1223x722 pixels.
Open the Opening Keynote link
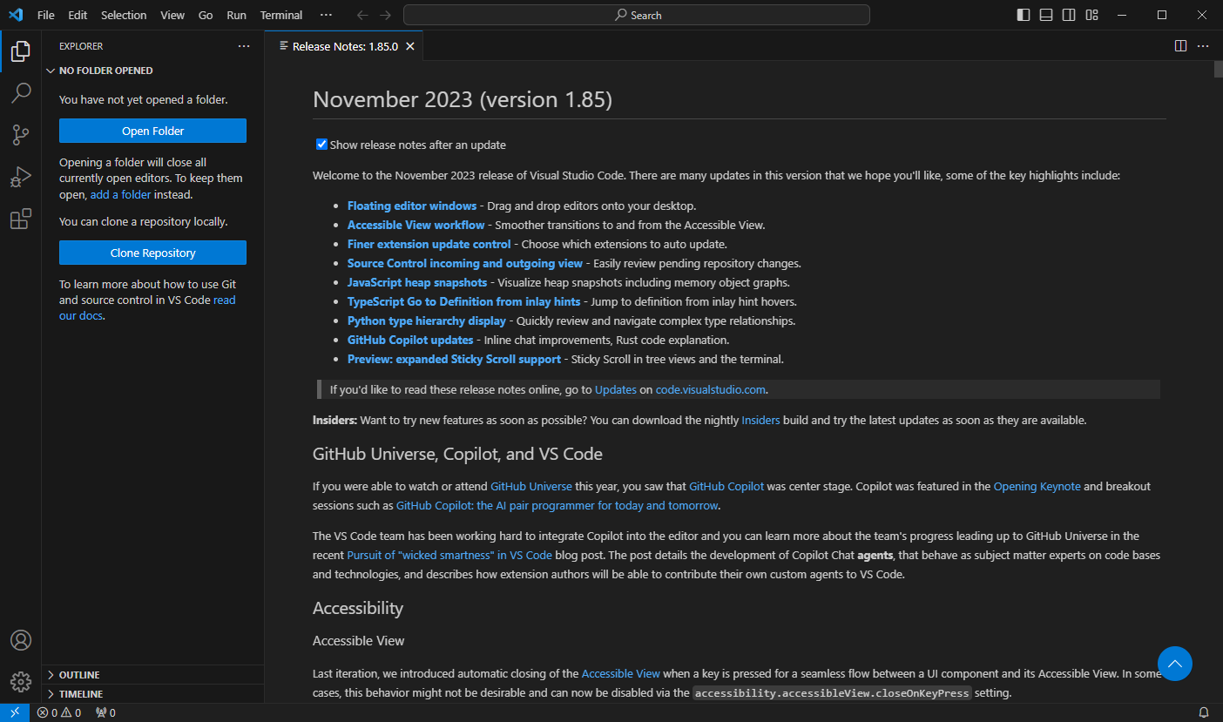coord(1037,486)
